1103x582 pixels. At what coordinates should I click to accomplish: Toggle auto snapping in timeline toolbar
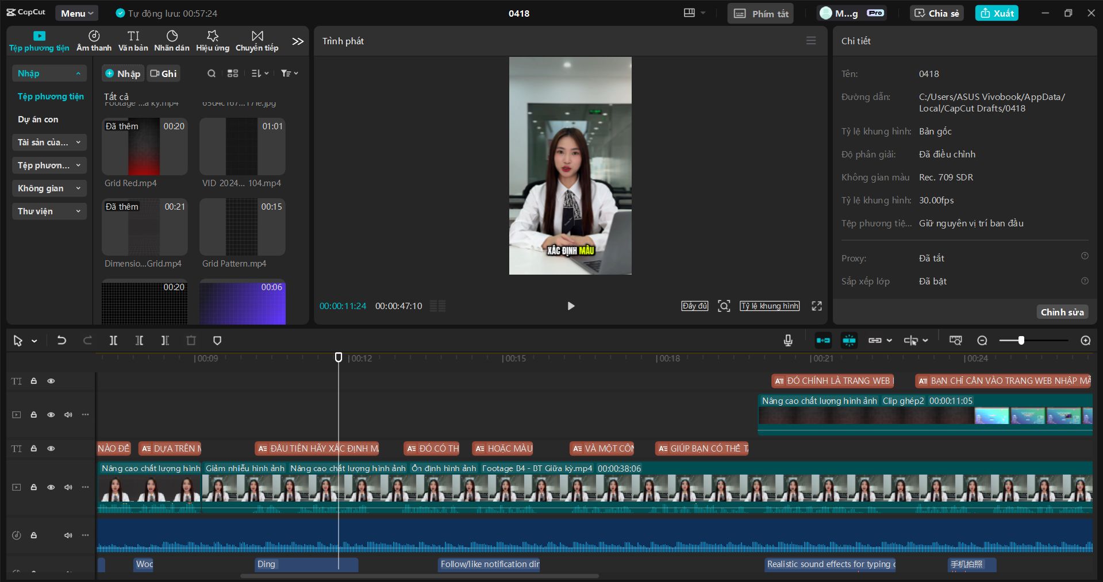[x=849, y=341]
